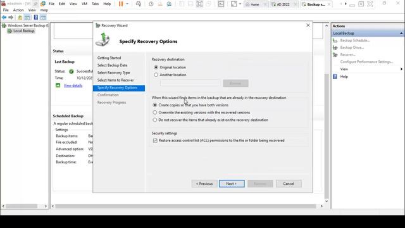Click the Help icon in Actions pane
The image size is (405, 228).
(x=335, y=77)
